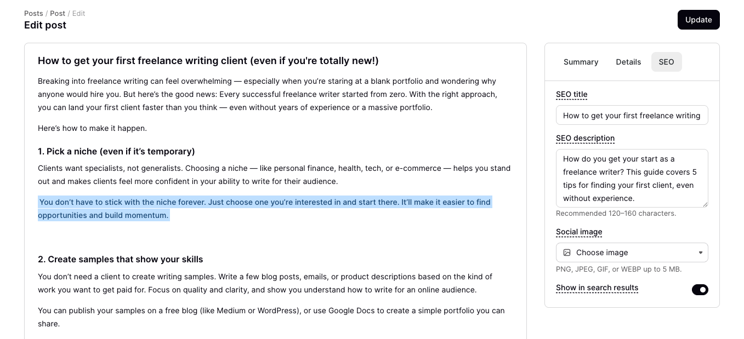Click the Update button
The width and height of the screenshot is (744, 339).
pos(698,20)
